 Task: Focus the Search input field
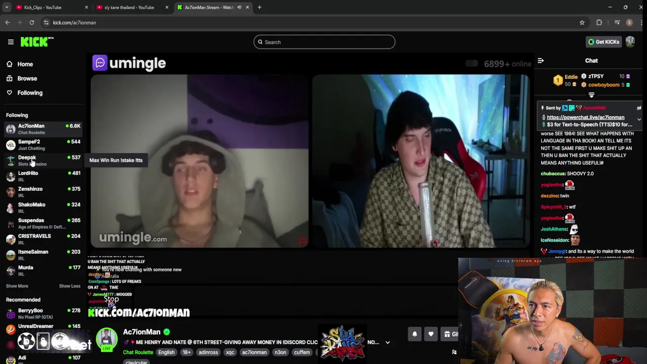(x=324, y=42)
